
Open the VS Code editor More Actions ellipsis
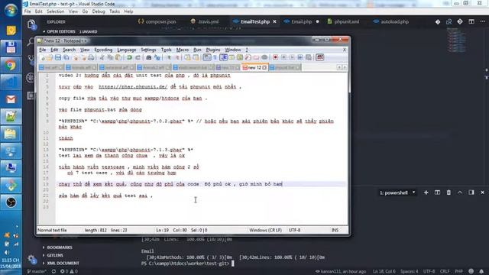(x=483, y=22)
